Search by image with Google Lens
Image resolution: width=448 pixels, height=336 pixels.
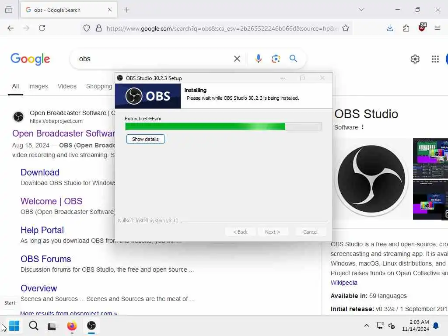coord(276,59)
